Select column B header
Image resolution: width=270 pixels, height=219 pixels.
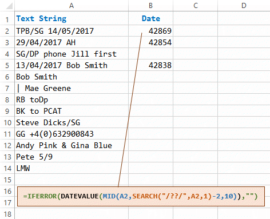pos(150,6)
